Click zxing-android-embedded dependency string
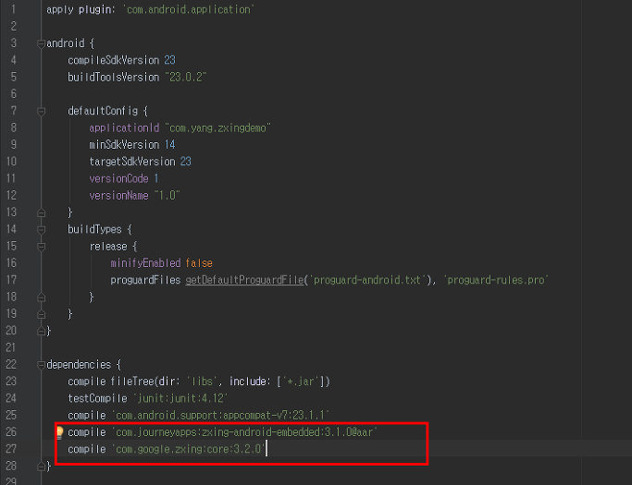 [x=244, y=432]
